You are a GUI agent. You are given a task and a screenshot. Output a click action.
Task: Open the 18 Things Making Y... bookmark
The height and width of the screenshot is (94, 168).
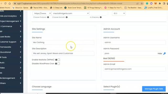point(93,8)
